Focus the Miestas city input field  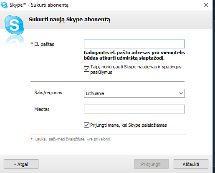point(134,109)
